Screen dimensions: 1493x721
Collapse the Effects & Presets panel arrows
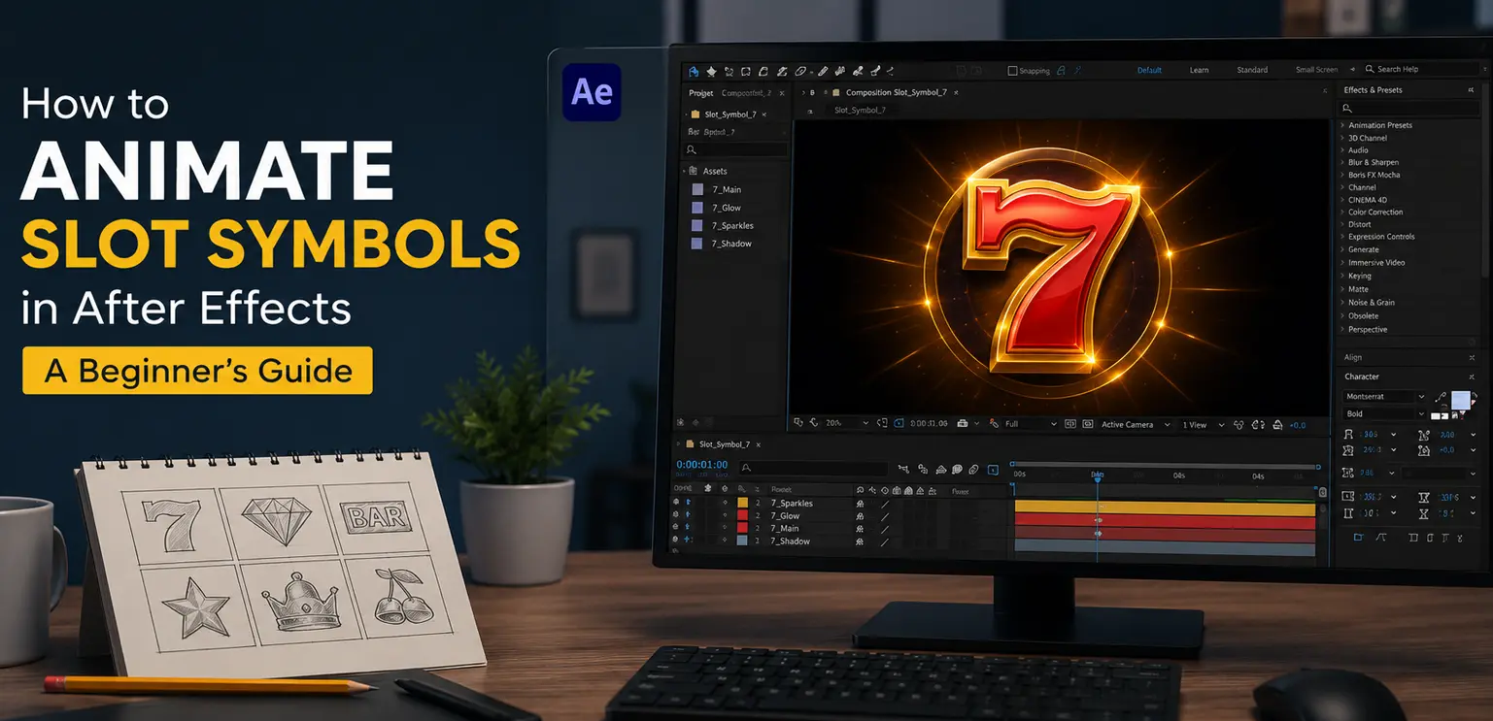tap(1471, 89)
